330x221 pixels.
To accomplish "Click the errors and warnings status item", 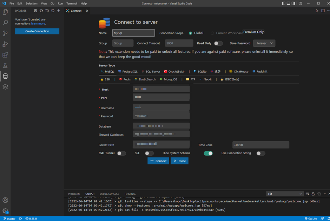I will pyautogui.click(x=31, y=219).
